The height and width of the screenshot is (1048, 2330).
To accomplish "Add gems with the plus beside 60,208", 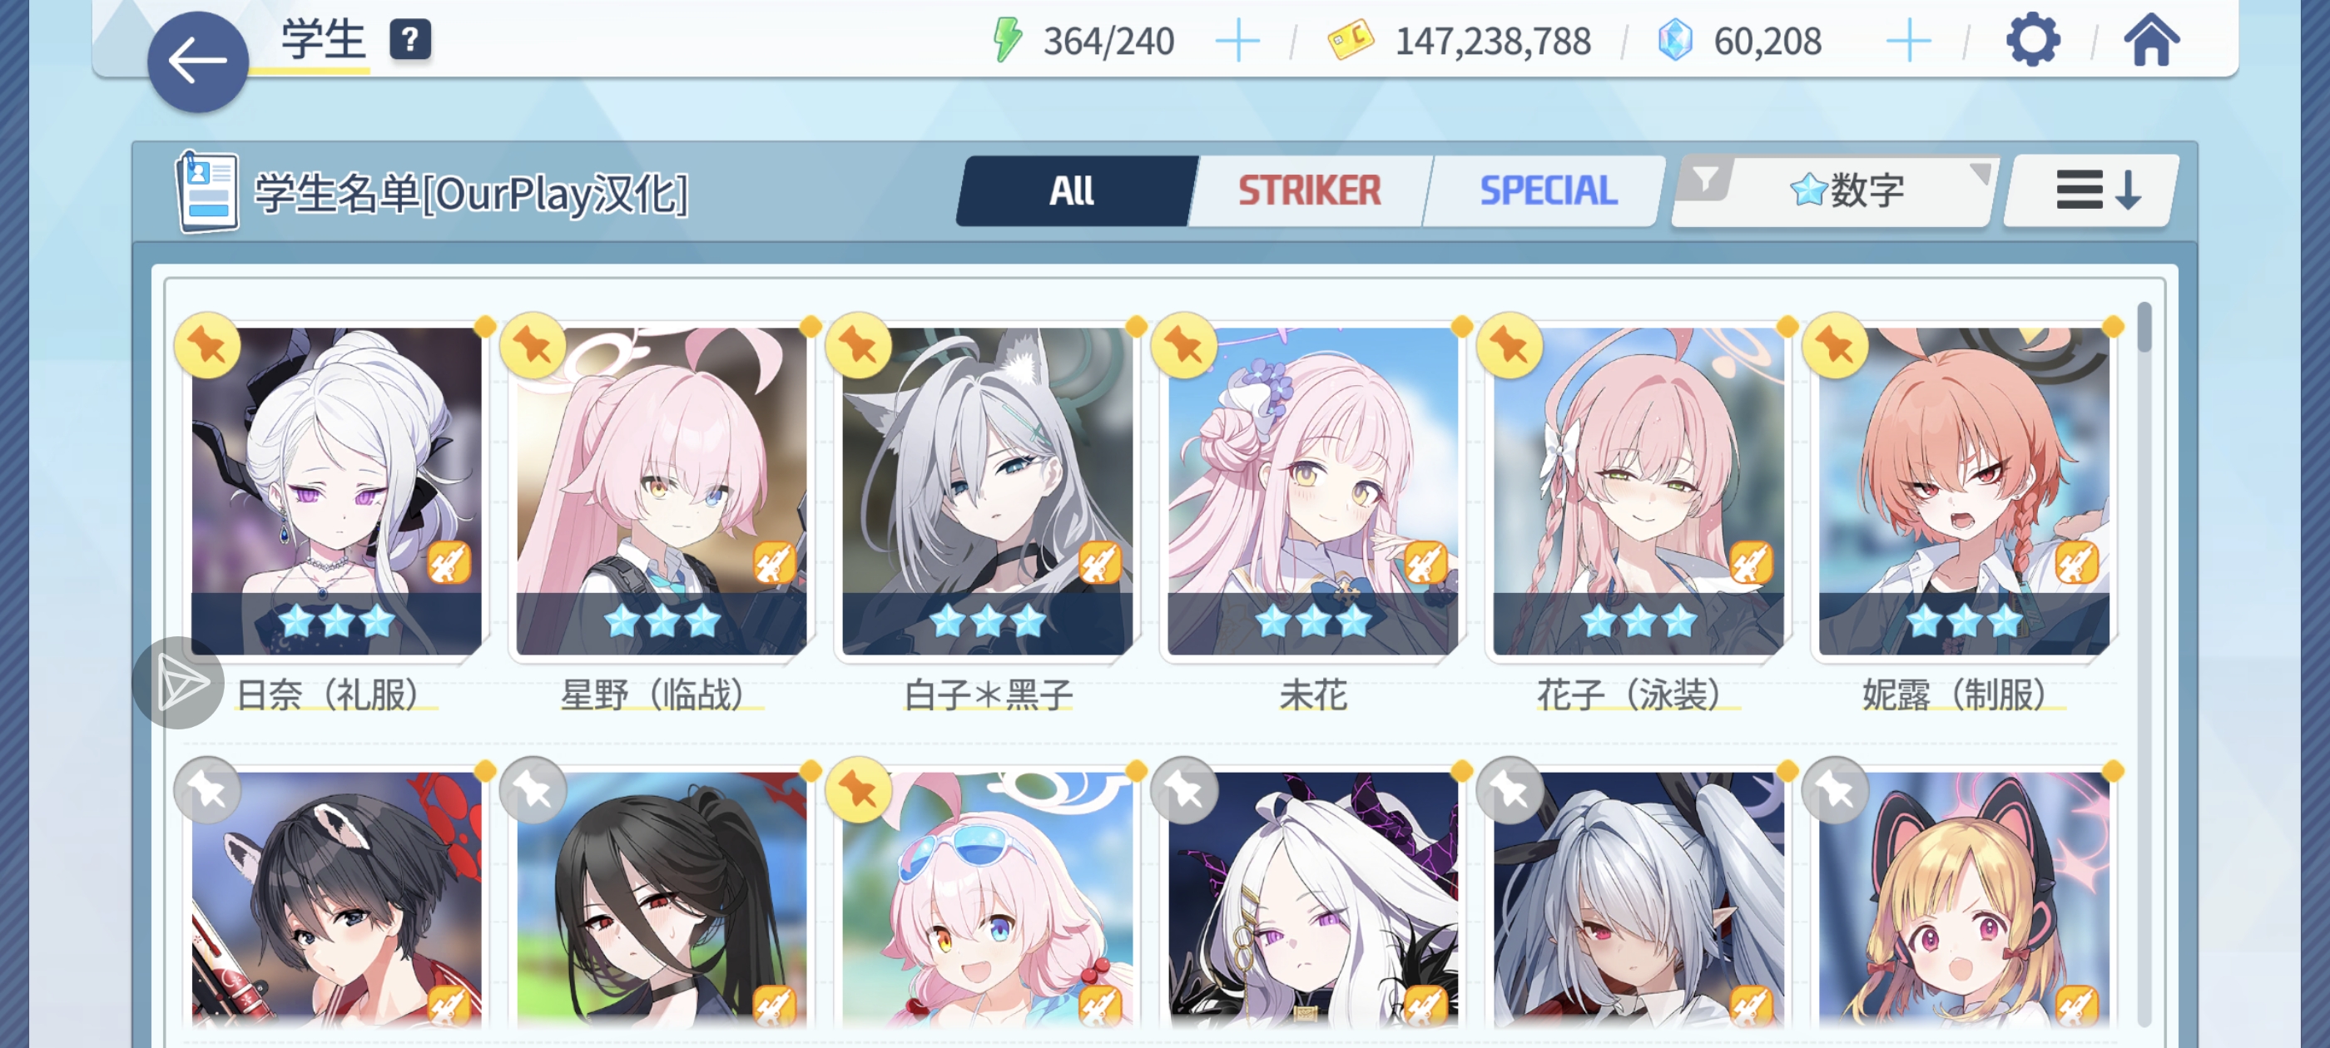I will tap(1908, 42).
